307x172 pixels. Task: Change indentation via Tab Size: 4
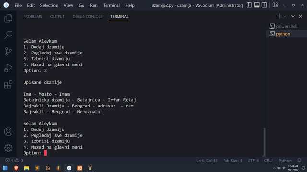point(232,161)
